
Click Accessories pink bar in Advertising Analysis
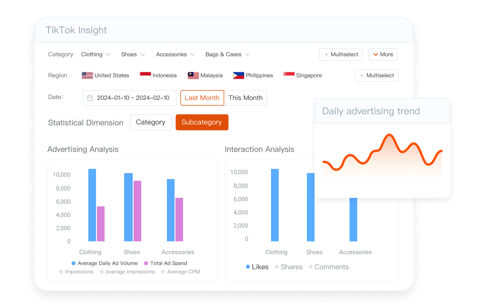pyautogui.click(x=179, y=220)
